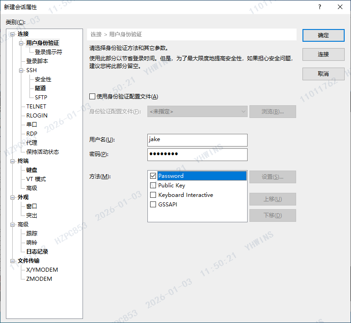This screenshot has height=323, width=351.
Task: Select 键盘 tree item
Action: 32,170
